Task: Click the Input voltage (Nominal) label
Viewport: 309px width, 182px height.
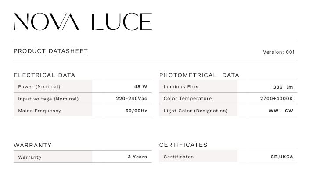Action: [48, 99]
